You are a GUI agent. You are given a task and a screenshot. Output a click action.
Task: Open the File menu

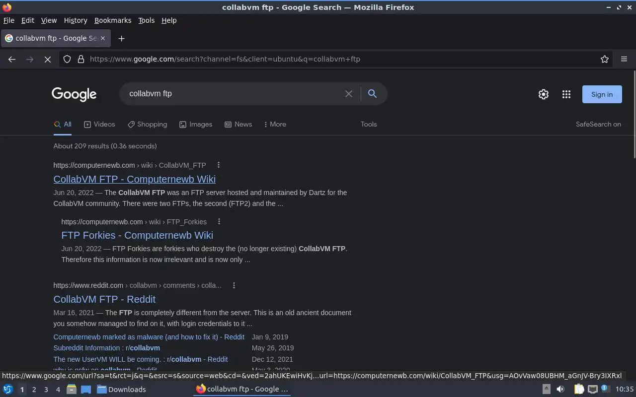(8, 20)
